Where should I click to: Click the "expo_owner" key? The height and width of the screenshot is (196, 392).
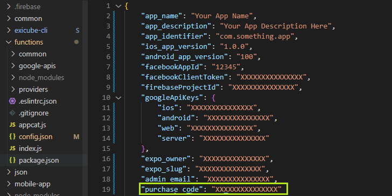[x=166, y=159]
